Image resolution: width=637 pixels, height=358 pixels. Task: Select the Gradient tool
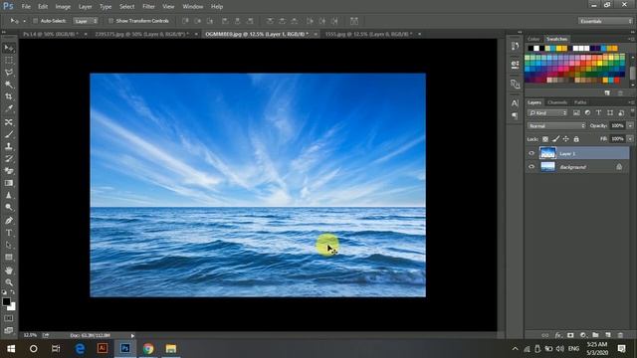click(9, 183)
